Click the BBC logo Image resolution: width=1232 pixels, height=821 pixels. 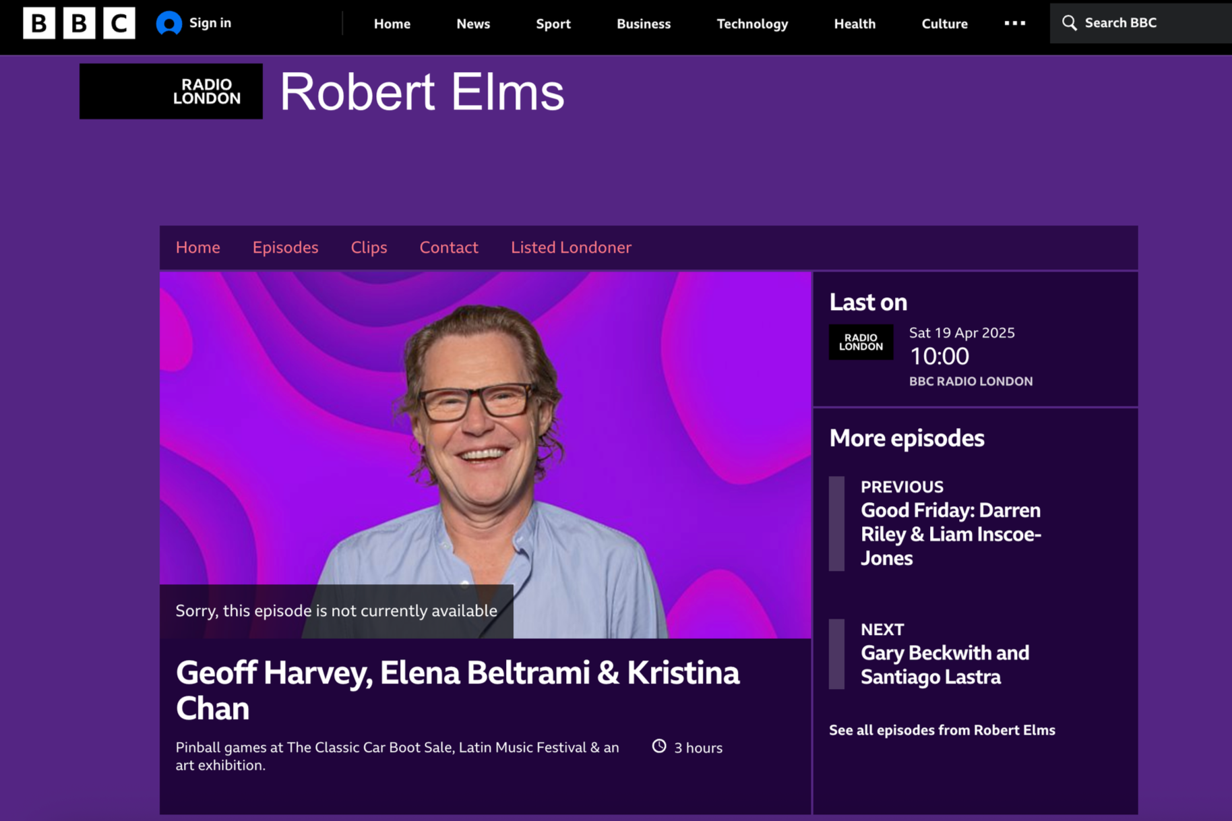coord(79,23)
